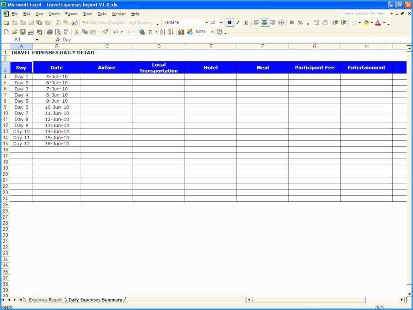Cut selection with the scissors icon

pyautogui.click(x=76, y=32)
